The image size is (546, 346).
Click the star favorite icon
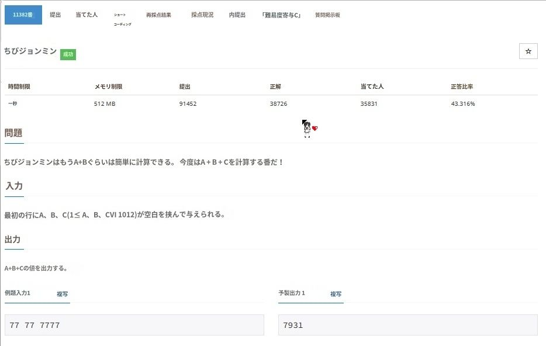528,51
